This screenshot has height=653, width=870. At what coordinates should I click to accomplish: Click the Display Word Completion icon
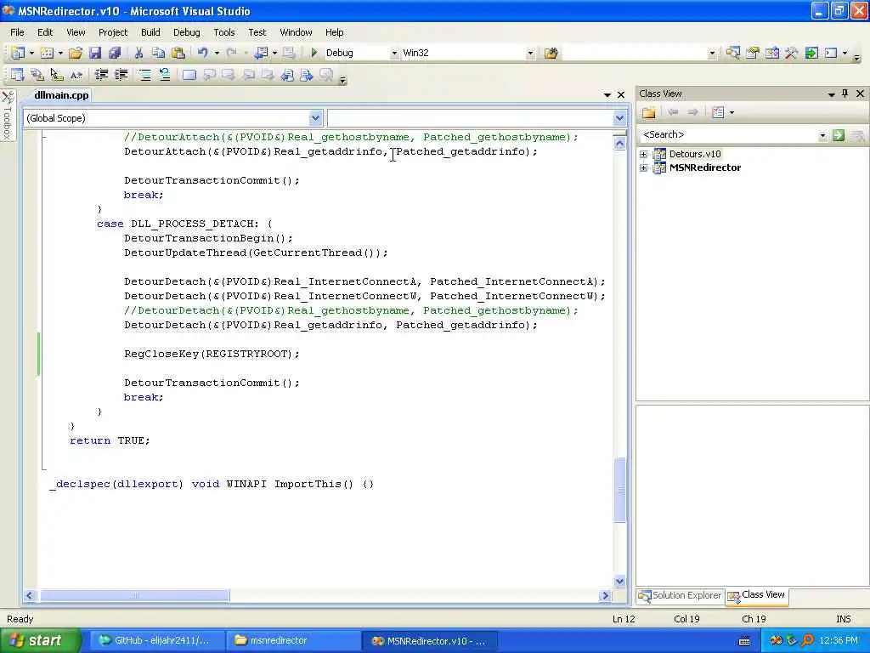(76, 75)
